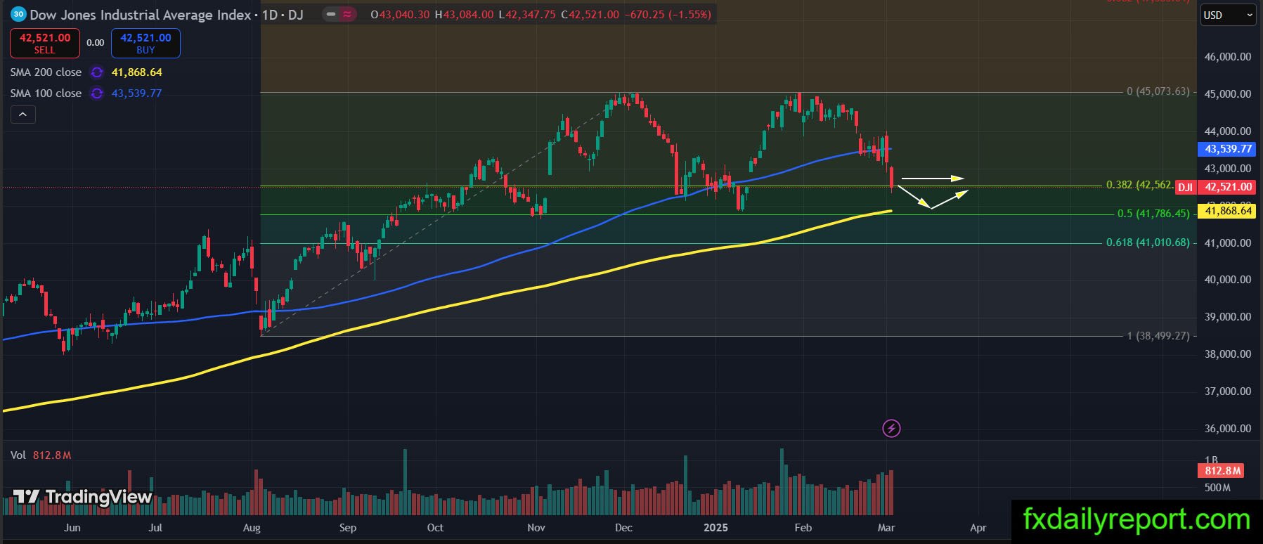
Task: Select the Dow Jones Industrial Average Index title
Action: click(x=141, y=15)
